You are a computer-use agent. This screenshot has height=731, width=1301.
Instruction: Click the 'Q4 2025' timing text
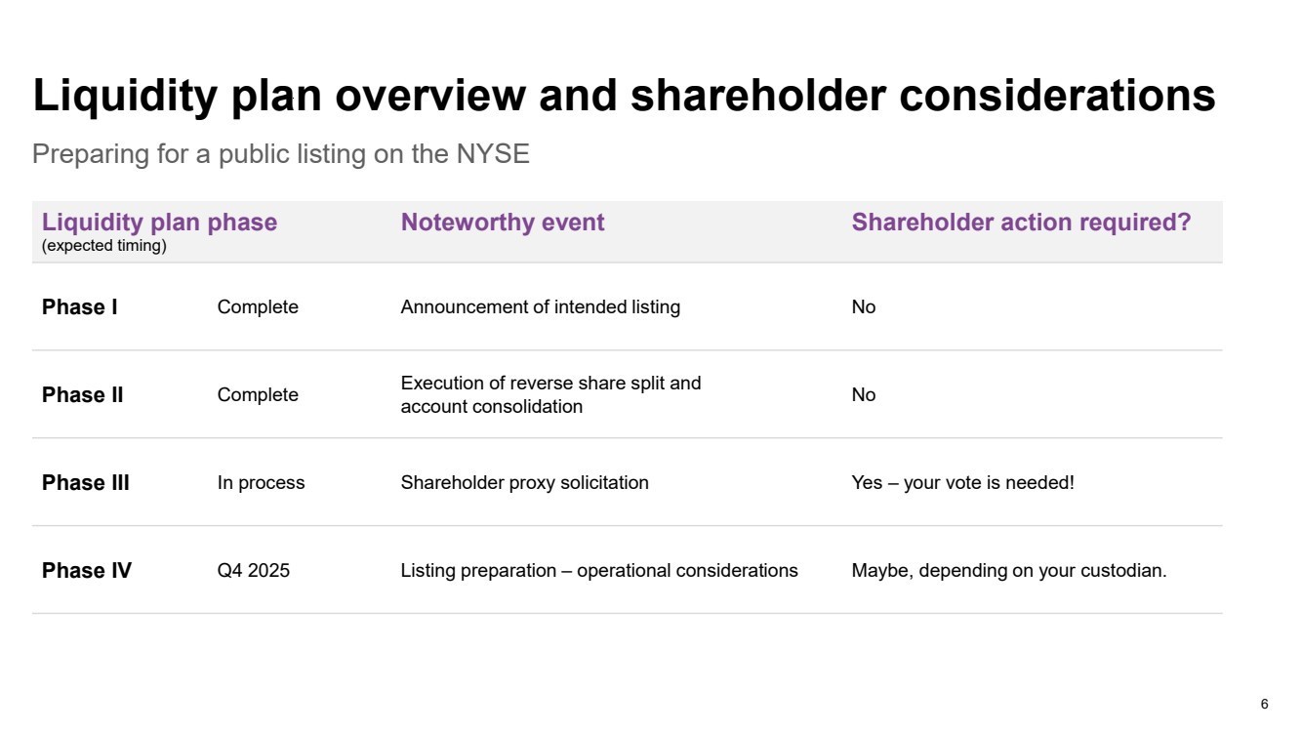coord(254,571)
